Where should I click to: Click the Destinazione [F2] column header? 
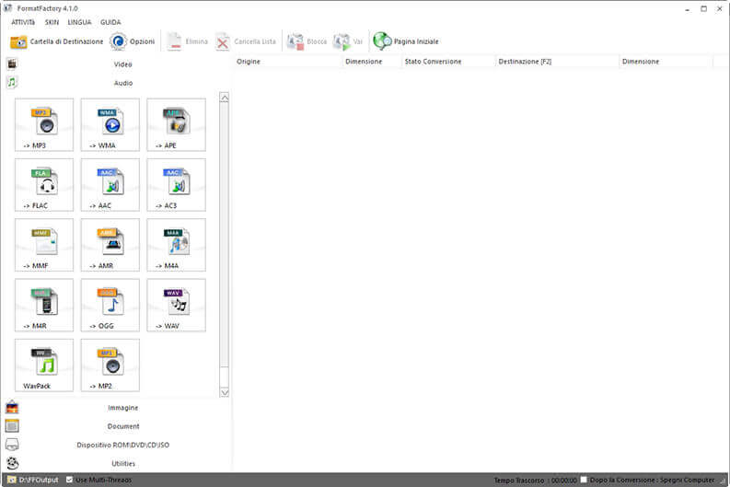pyautogui.click(x=557, y=62)
